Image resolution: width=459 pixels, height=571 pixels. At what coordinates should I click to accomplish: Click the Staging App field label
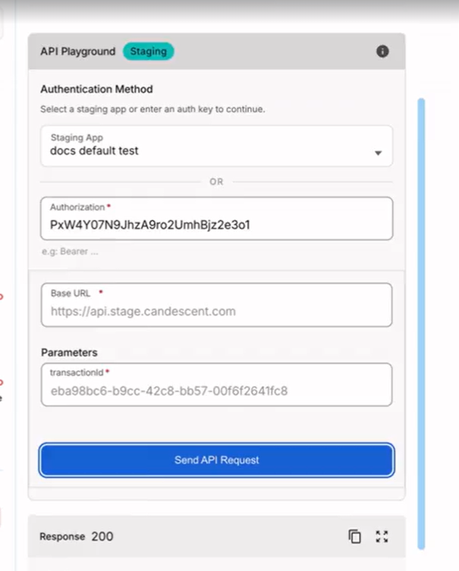point(77,138)
